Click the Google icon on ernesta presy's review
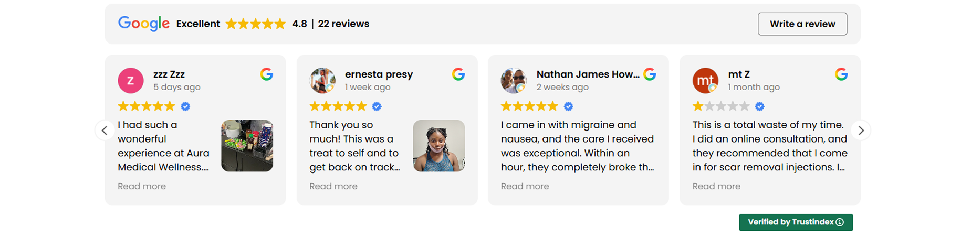The width and height of the screenshot is (961, 238). pyautogui.click(x=458, y=74)
